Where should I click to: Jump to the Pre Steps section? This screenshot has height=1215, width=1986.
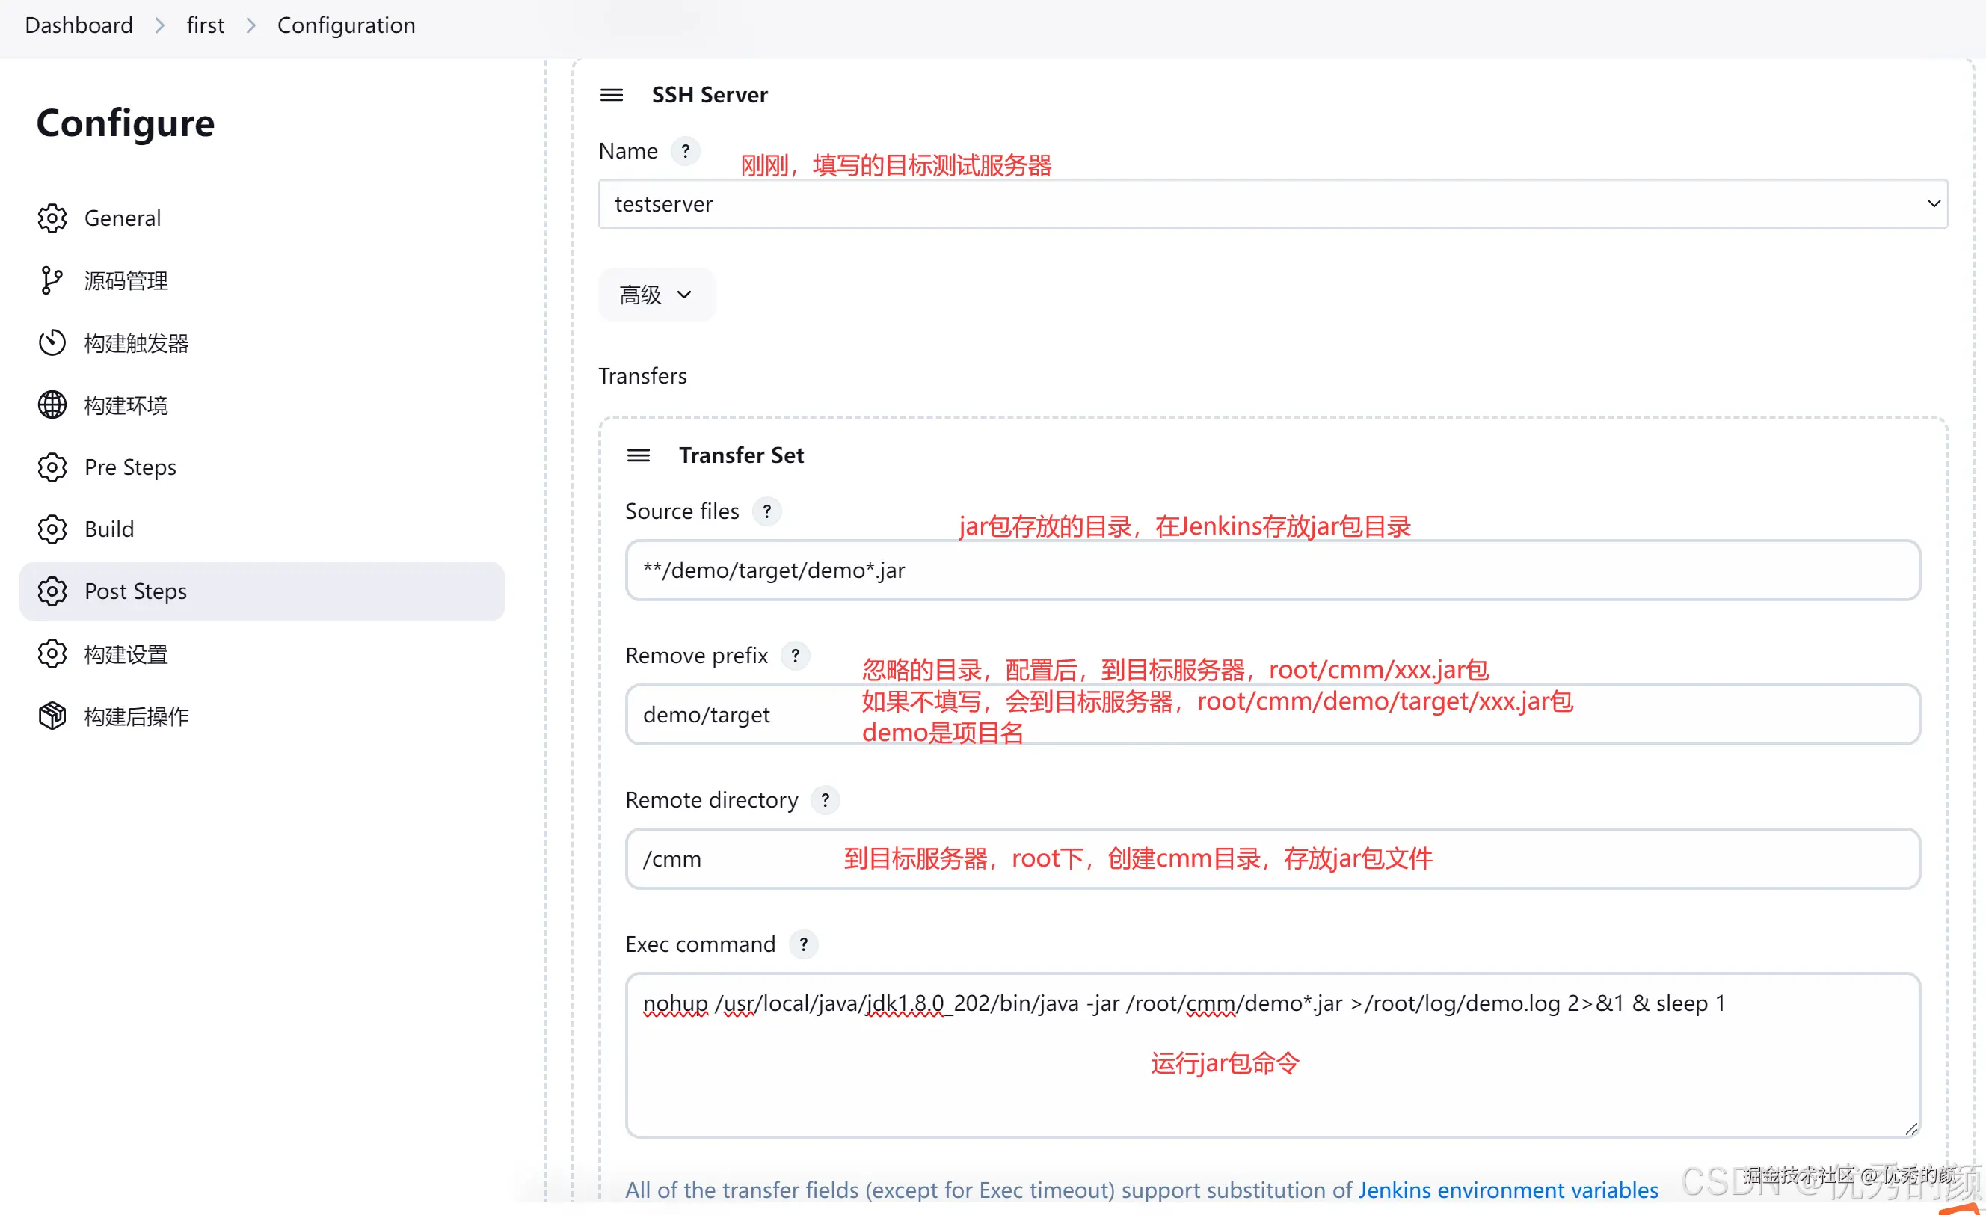click(130, 467)
